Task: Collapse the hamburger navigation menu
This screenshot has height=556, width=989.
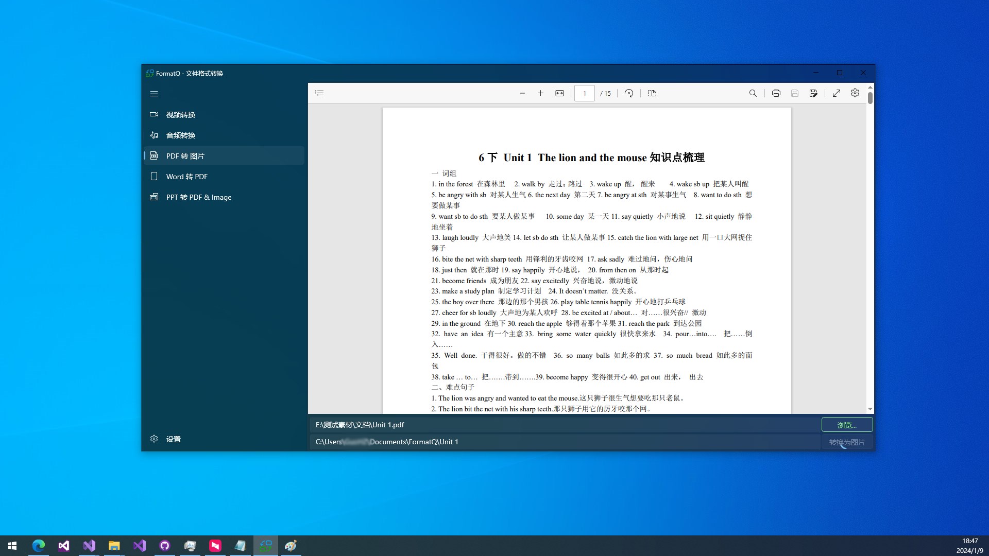Action: coord(154,94)
